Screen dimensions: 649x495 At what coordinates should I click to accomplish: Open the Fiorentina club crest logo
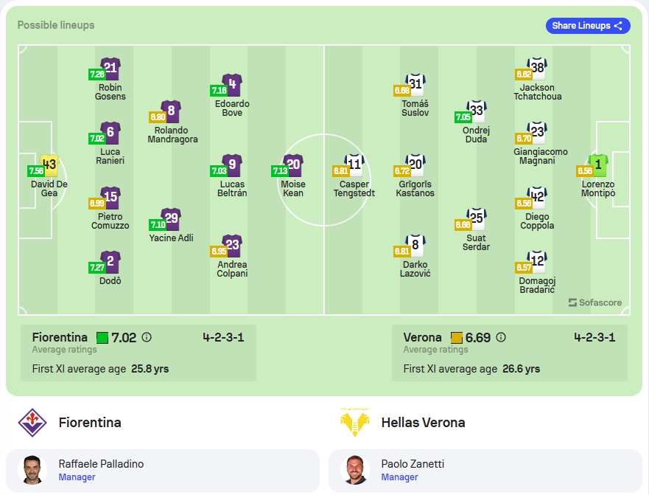coord(32,423)
